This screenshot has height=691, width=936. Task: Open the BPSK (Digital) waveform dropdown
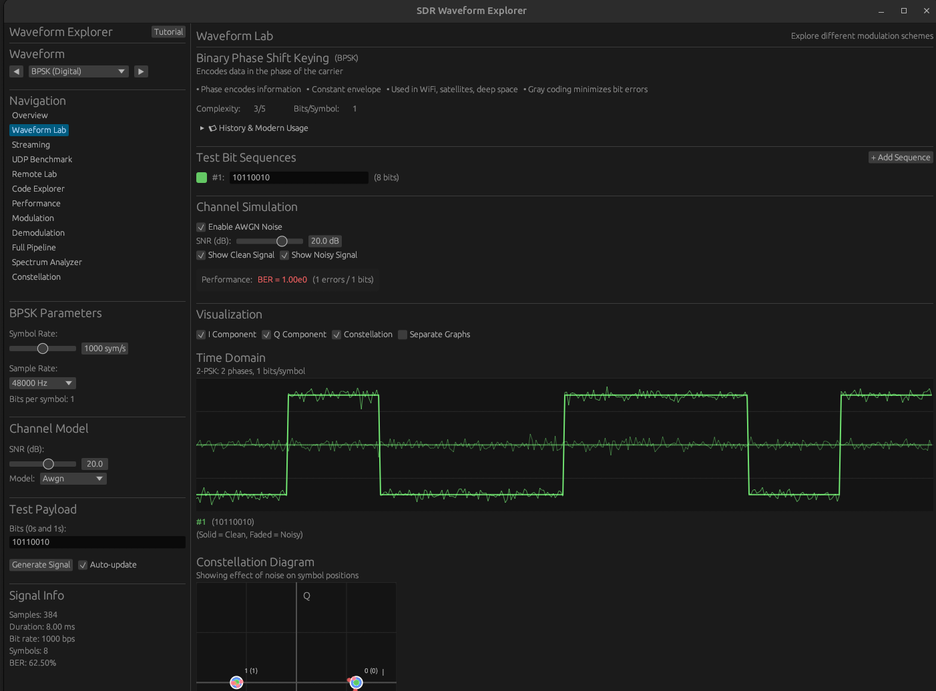click(78, 71)
